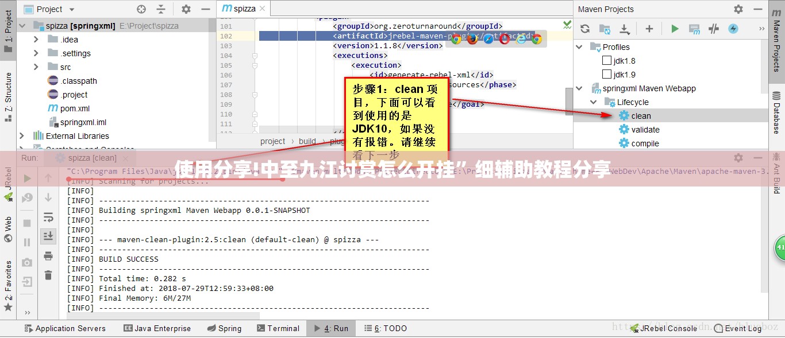The height and width of the screenshot is (338, 785).
Task: Expand the .settings folder
Action: tap(36, 53)
